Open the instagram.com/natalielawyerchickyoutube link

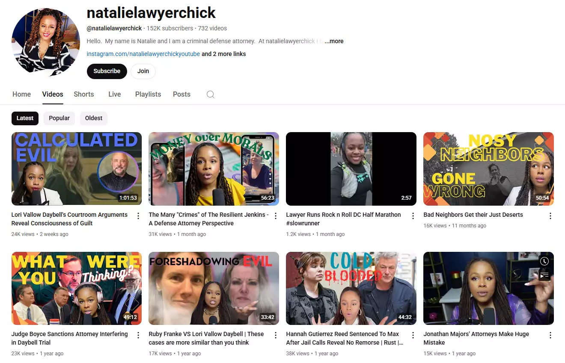click(143, 54)
